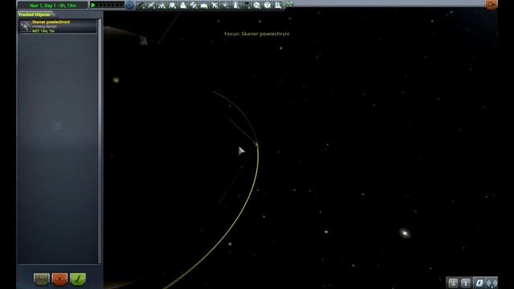Click the green button right of red X
Viewport: 514px width, 289px height.
point(78,279)
